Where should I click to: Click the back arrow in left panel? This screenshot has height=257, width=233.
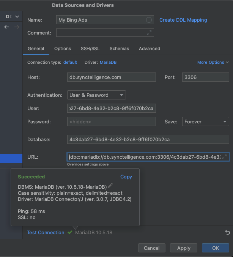coord(6,27)
